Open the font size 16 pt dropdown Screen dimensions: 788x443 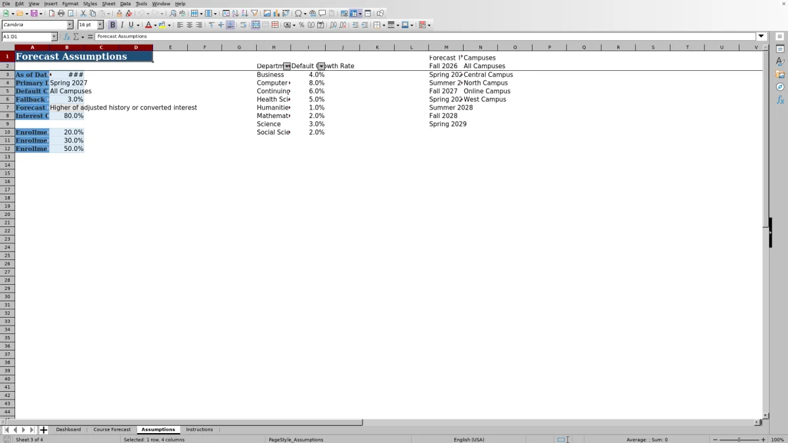point(100,25)
